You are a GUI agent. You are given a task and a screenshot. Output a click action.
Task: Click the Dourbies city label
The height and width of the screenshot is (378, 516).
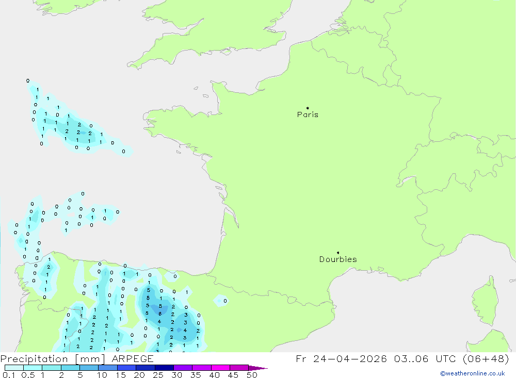pos(338,259)
